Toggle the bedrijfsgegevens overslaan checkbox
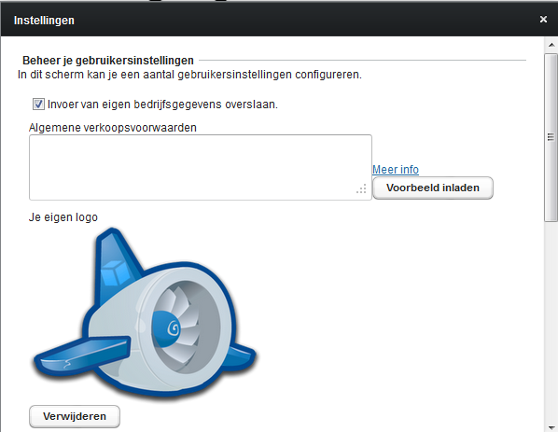This screenshot has height=432, width=558. coord(38,105)
